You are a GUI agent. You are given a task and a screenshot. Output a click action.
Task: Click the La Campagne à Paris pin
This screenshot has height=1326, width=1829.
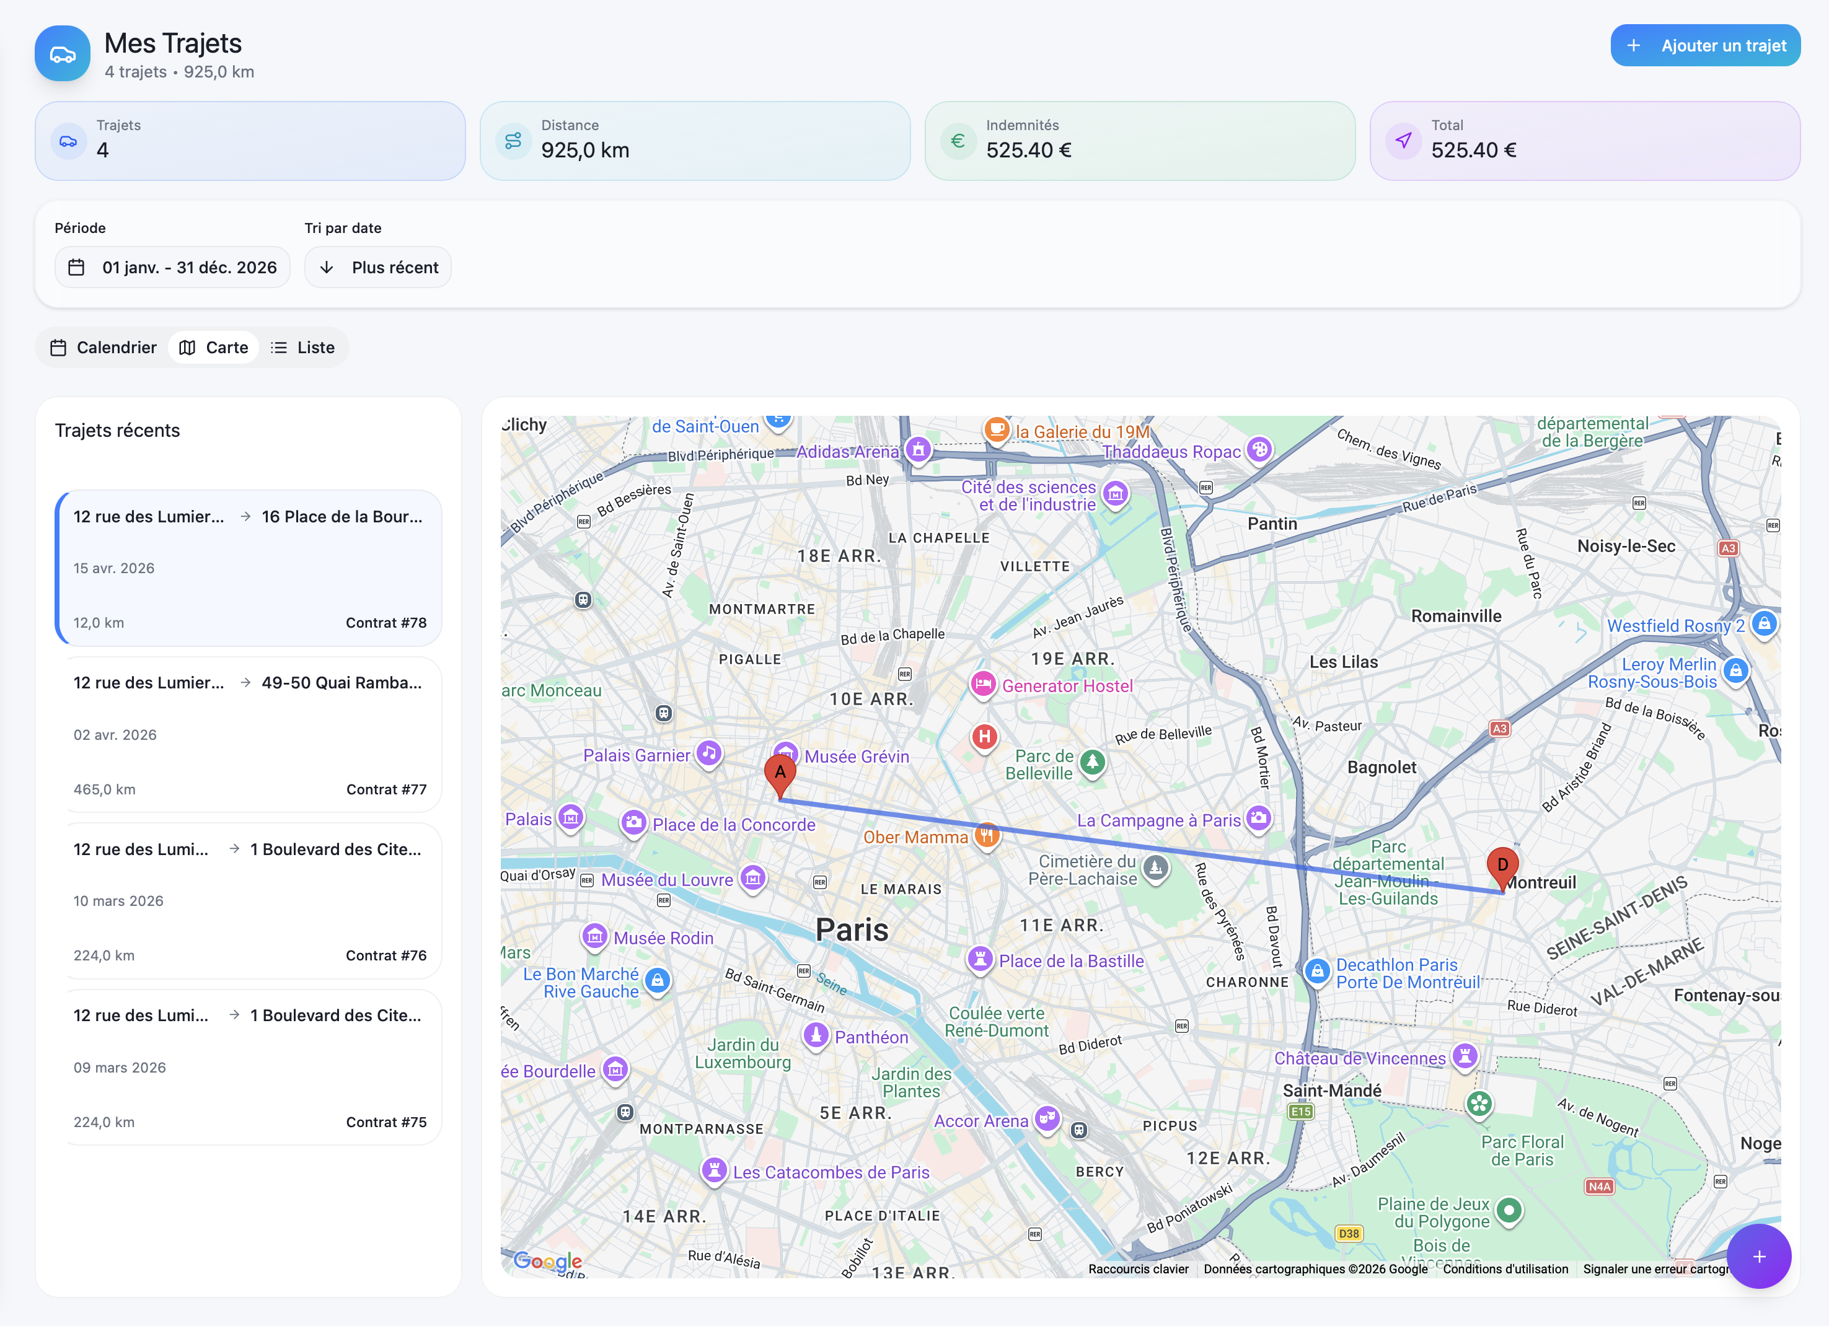pyautogui.click(x=1258, y=819)
